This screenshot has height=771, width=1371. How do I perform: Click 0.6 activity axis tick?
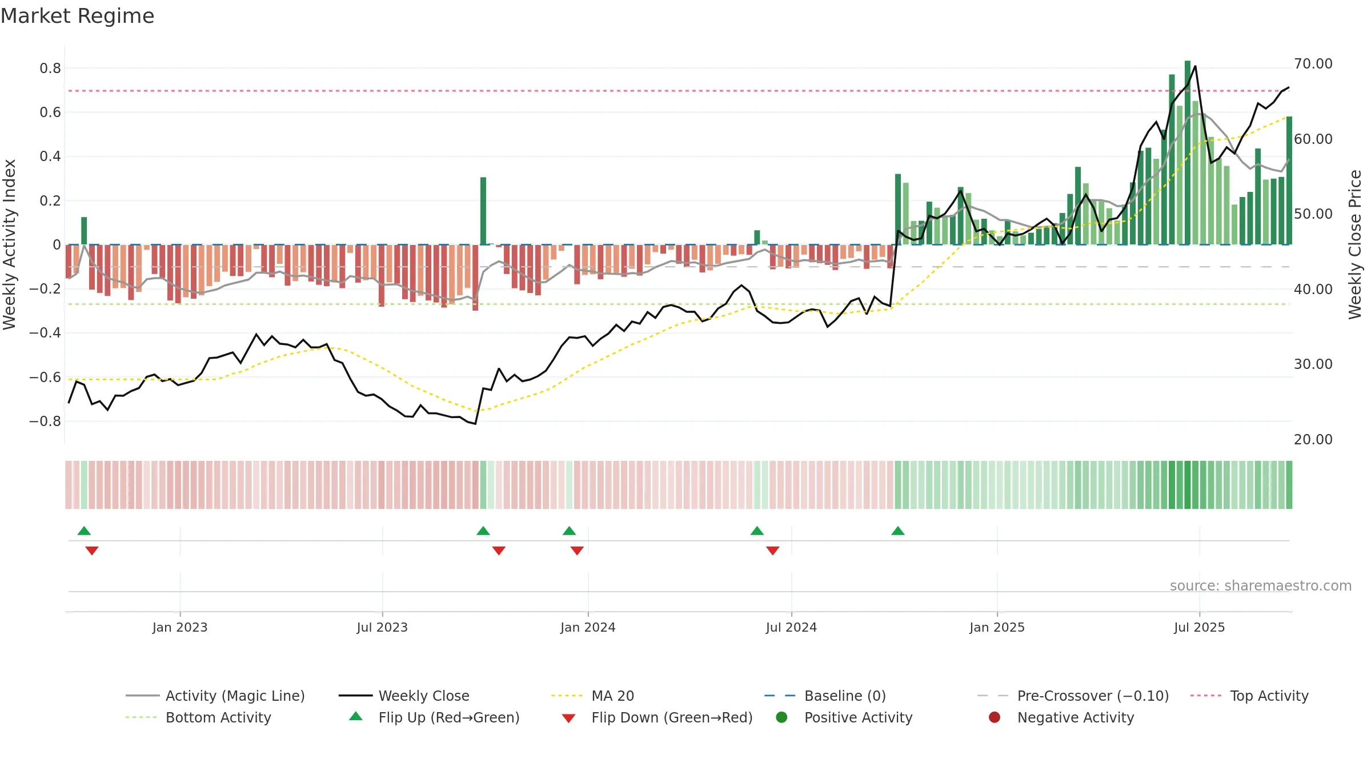point(50,113)
